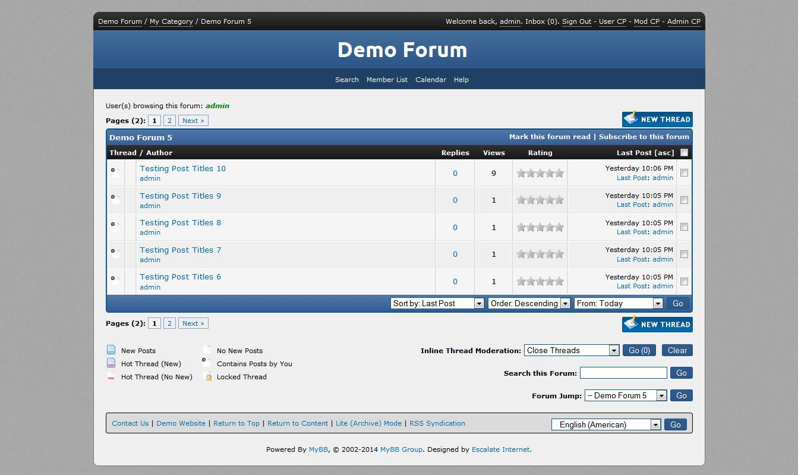Go to Calendar in the navigation bar
The image size is (798, 475).
tap(430, 80)
